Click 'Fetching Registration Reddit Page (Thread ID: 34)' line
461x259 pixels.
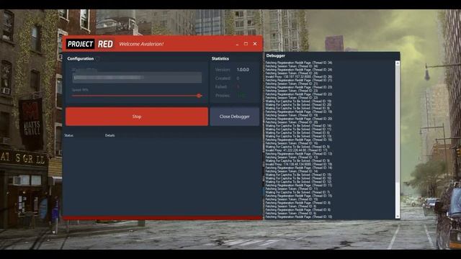coord(299,63)
